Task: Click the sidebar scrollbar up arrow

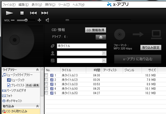Action: coord(42,69)
